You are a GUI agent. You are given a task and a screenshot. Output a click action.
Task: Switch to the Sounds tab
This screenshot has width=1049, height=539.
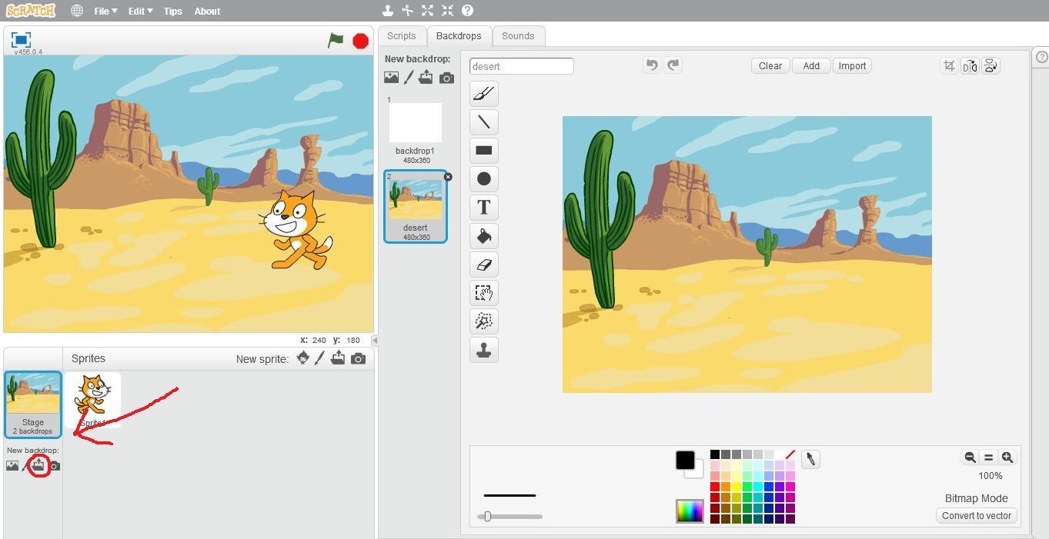pos(518,36)
